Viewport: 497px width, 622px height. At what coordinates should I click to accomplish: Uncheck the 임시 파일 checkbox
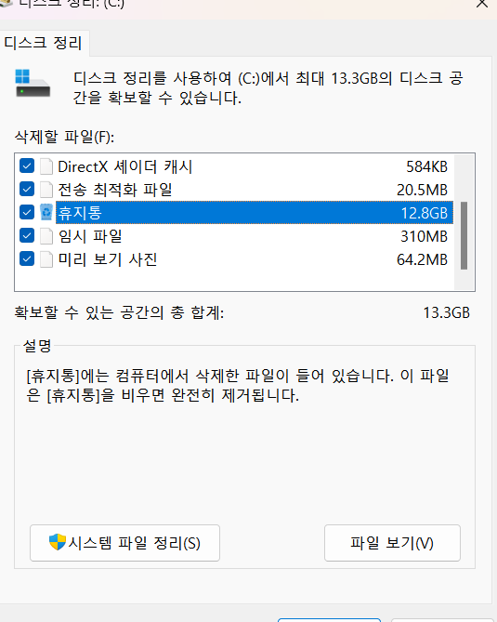coord(27,235)
